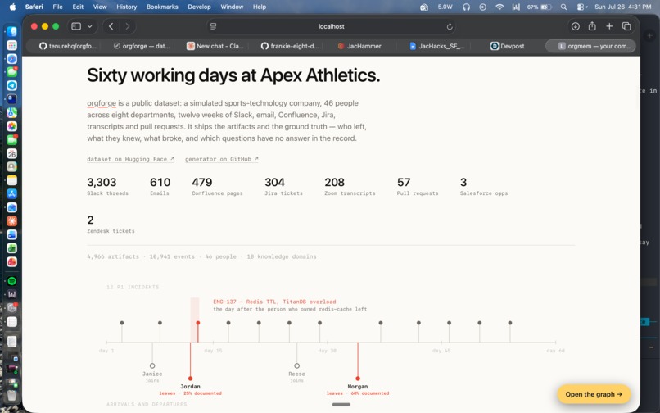
Task: Open the Share sheet icon
Action: point(592,26)
